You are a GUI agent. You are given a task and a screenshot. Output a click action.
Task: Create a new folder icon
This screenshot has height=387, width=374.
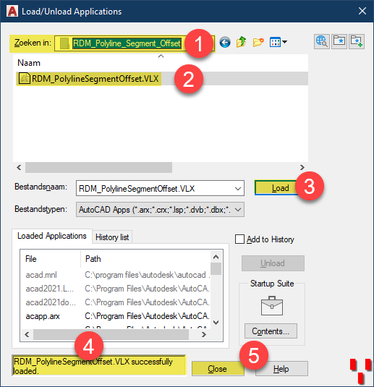click(258, 42)
